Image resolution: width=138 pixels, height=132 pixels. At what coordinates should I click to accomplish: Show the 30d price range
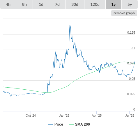(75, 4)
